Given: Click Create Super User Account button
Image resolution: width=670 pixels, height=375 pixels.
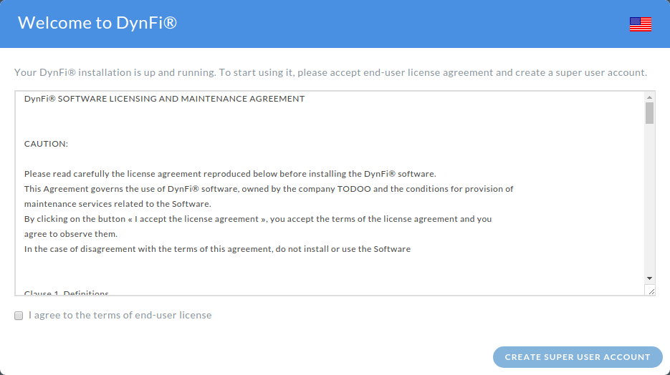Looking at the screenshot, I should [x=578, y=357].
